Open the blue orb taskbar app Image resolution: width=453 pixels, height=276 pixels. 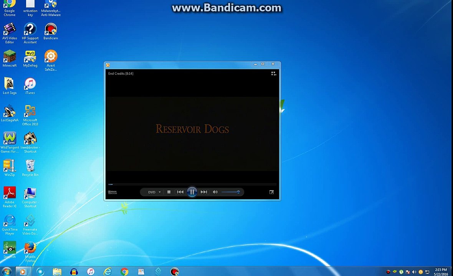coord(40,271)
